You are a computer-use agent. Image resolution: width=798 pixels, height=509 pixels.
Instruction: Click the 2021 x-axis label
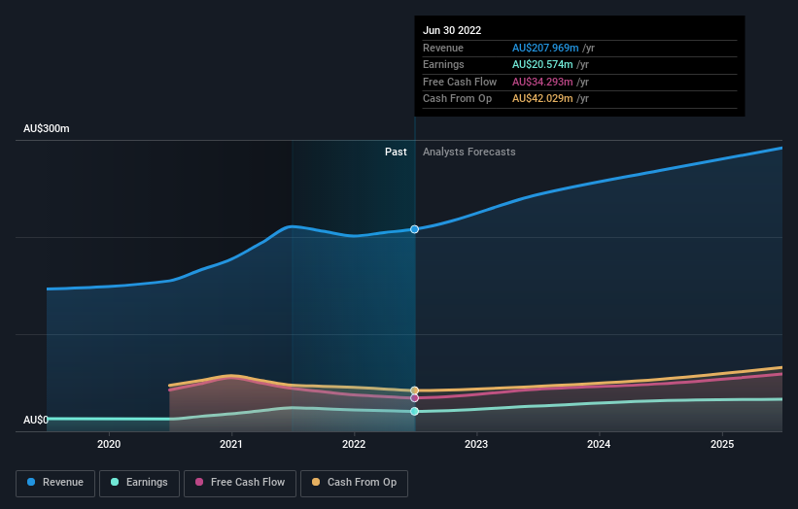pyautogui.click(x=231, y=444)
